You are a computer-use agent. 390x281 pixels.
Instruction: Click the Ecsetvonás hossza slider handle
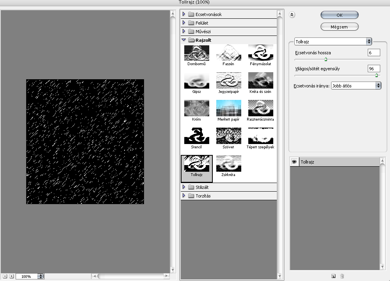pyautogui.click(x=326, y=59)
